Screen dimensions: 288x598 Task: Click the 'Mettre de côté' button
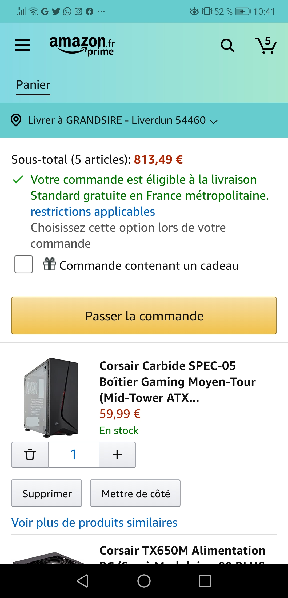tap(135, 493)
